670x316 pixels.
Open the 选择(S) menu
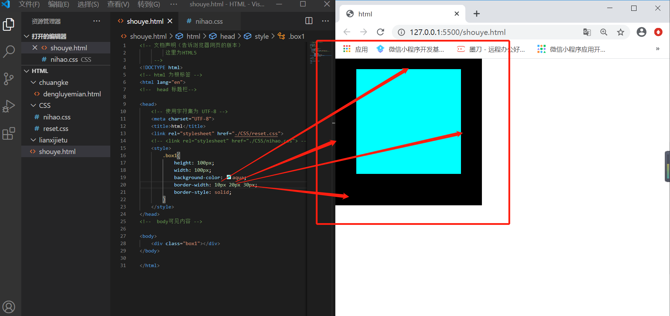[x=88, y=4]
